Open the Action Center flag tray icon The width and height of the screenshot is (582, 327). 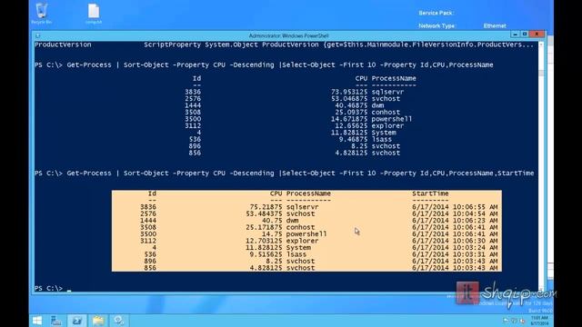pyautogui.click(x=506, y=321)
